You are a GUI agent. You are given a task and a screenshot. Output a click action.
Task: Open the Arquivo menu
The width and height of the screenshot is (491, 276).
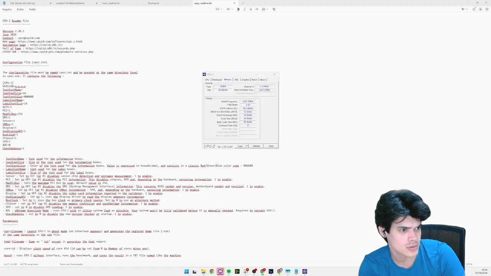tap(7, 9)
